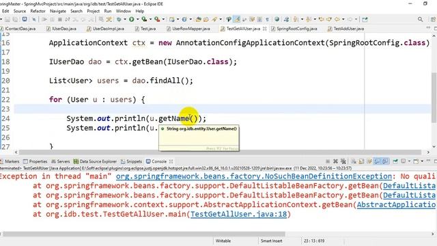This screenshot has height=246, width=437.
Task: Open the Search magnifier in top-right toolbar
Action: (421, 19)
